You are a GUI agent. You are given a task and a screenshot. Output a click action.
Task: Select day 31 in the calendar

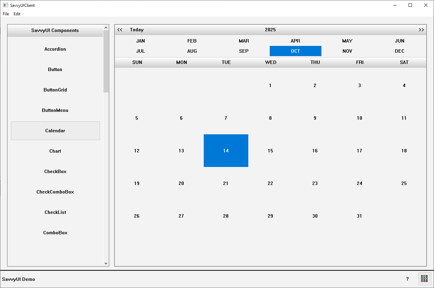click(360, 216)
